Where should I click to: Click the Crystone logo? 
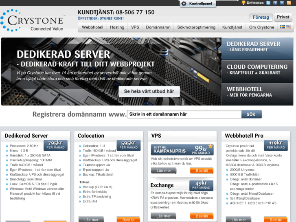32,20
